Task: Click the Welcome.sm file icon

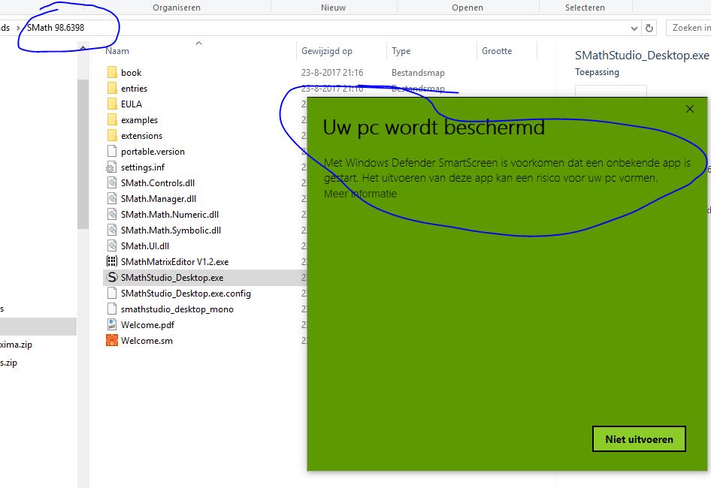Action: 112,341
